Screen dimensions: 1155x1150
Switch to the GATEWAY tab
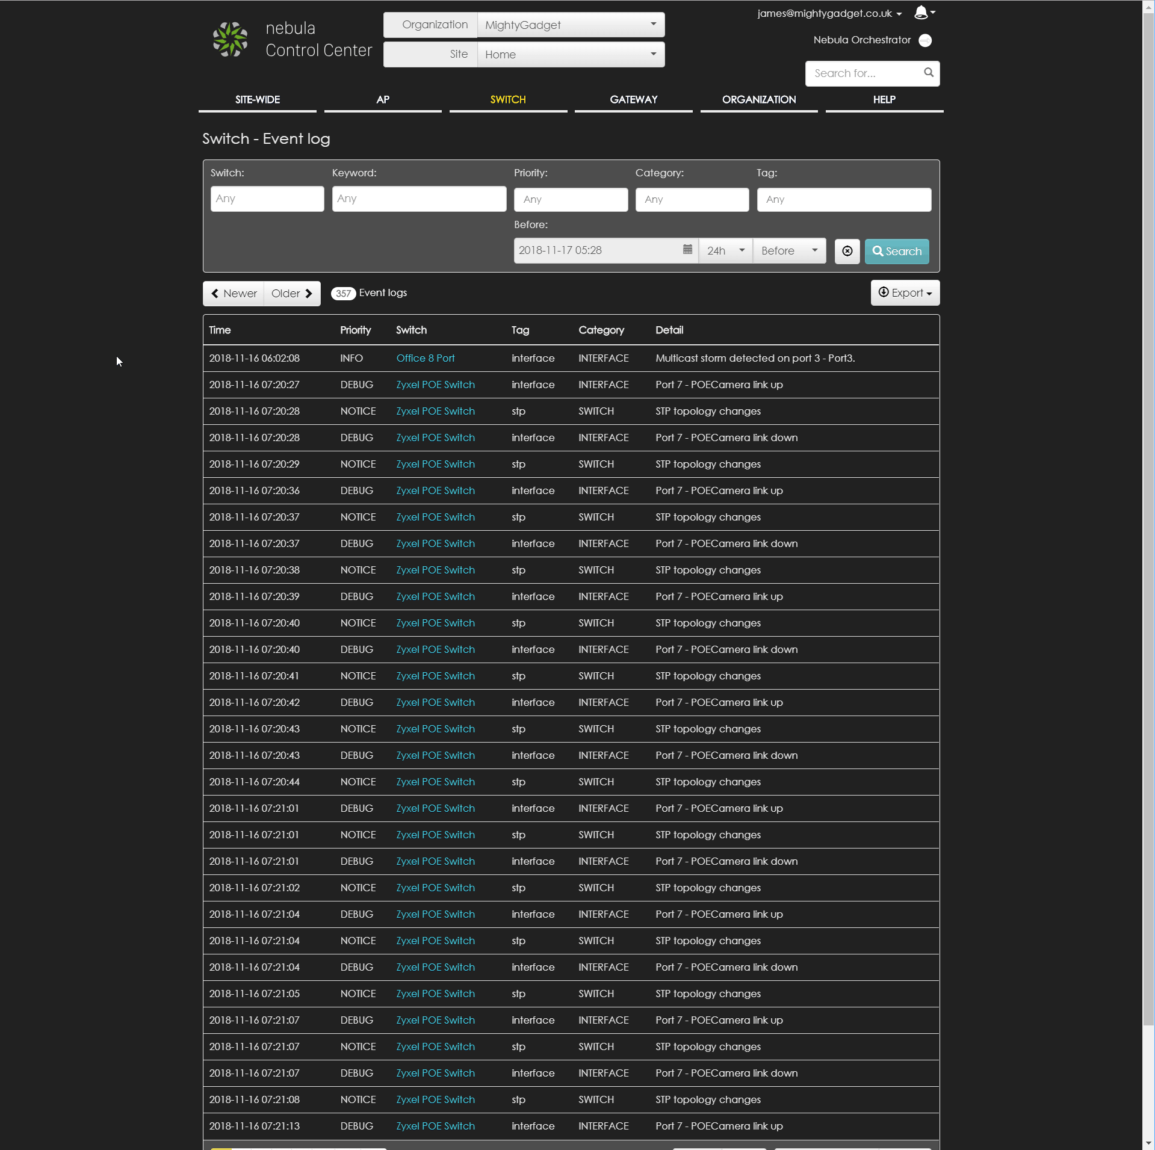coord(633,100)
